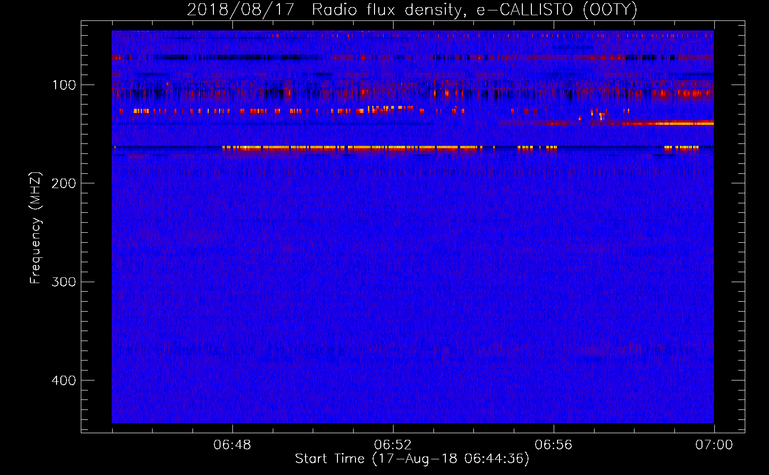The image size is (769, 475).
Task: Click the 06:52 time tick label
Action: click(393, 445)
